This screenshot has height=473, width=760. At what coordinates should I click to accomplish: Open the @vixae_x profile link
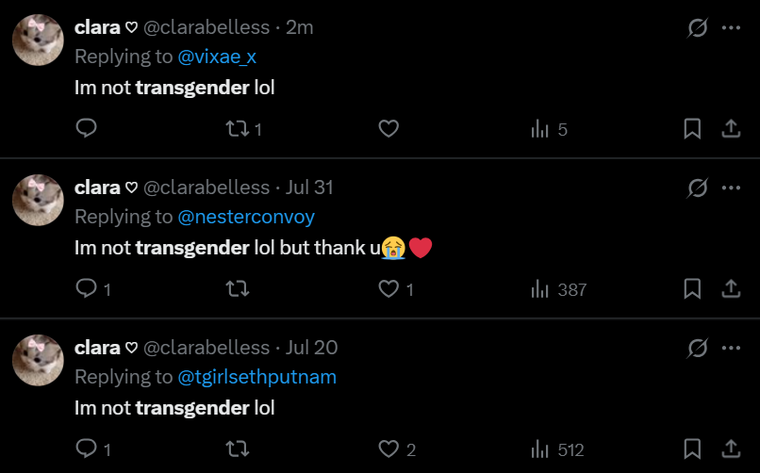pos(217,57)
